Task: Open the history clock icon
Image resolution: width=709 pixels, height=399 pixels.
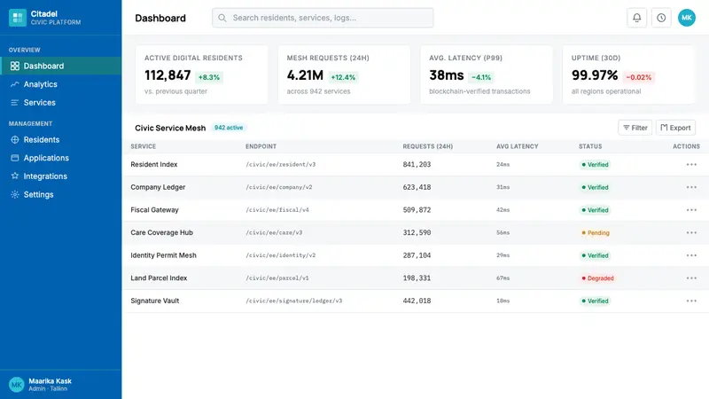Action: [661, 18]
